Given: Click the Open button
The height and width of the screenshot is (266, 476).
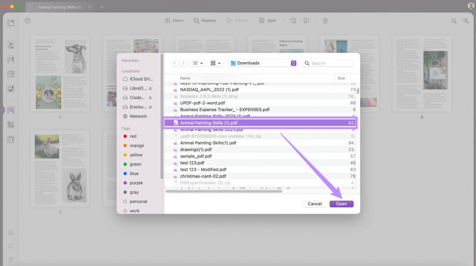Looking at the screenshot, I should [342, 204].
